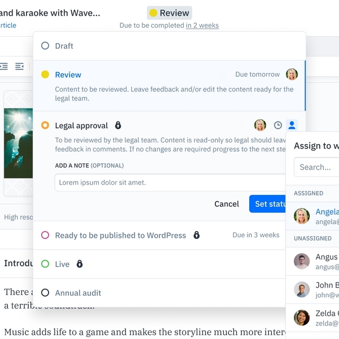Click the concert image thumbnail
The height and width of the screenshot is (339, 339).
click(x=19, y=144)
